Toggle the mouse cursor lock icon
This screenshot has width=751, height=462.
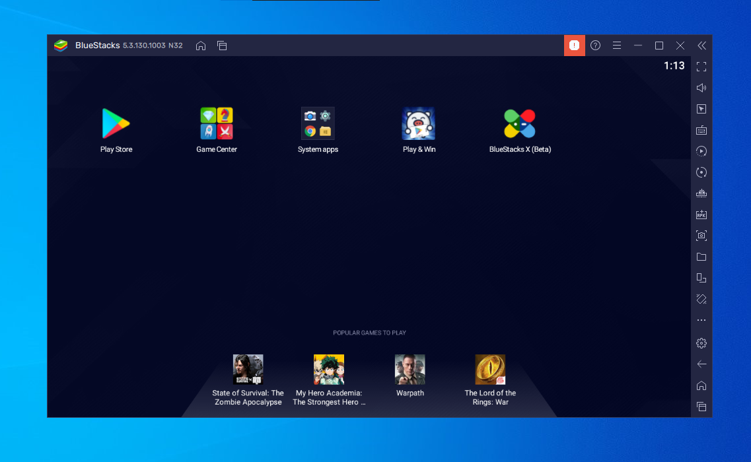701,109
